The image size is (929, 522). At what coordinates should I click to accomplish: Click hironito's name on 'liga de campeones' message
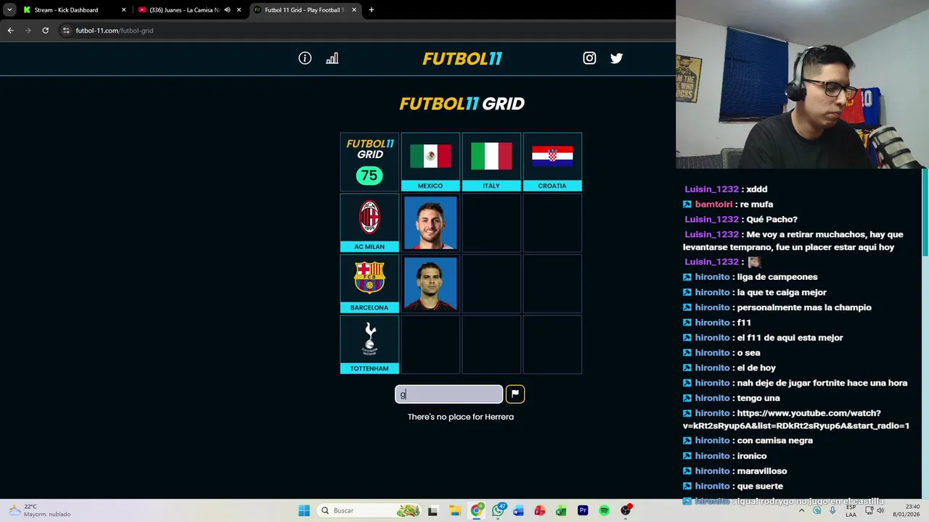(x=712, y=277)
